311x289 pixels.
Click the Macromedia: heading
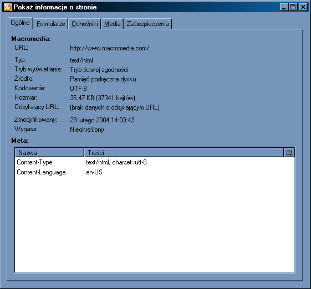tap(31, 39)
